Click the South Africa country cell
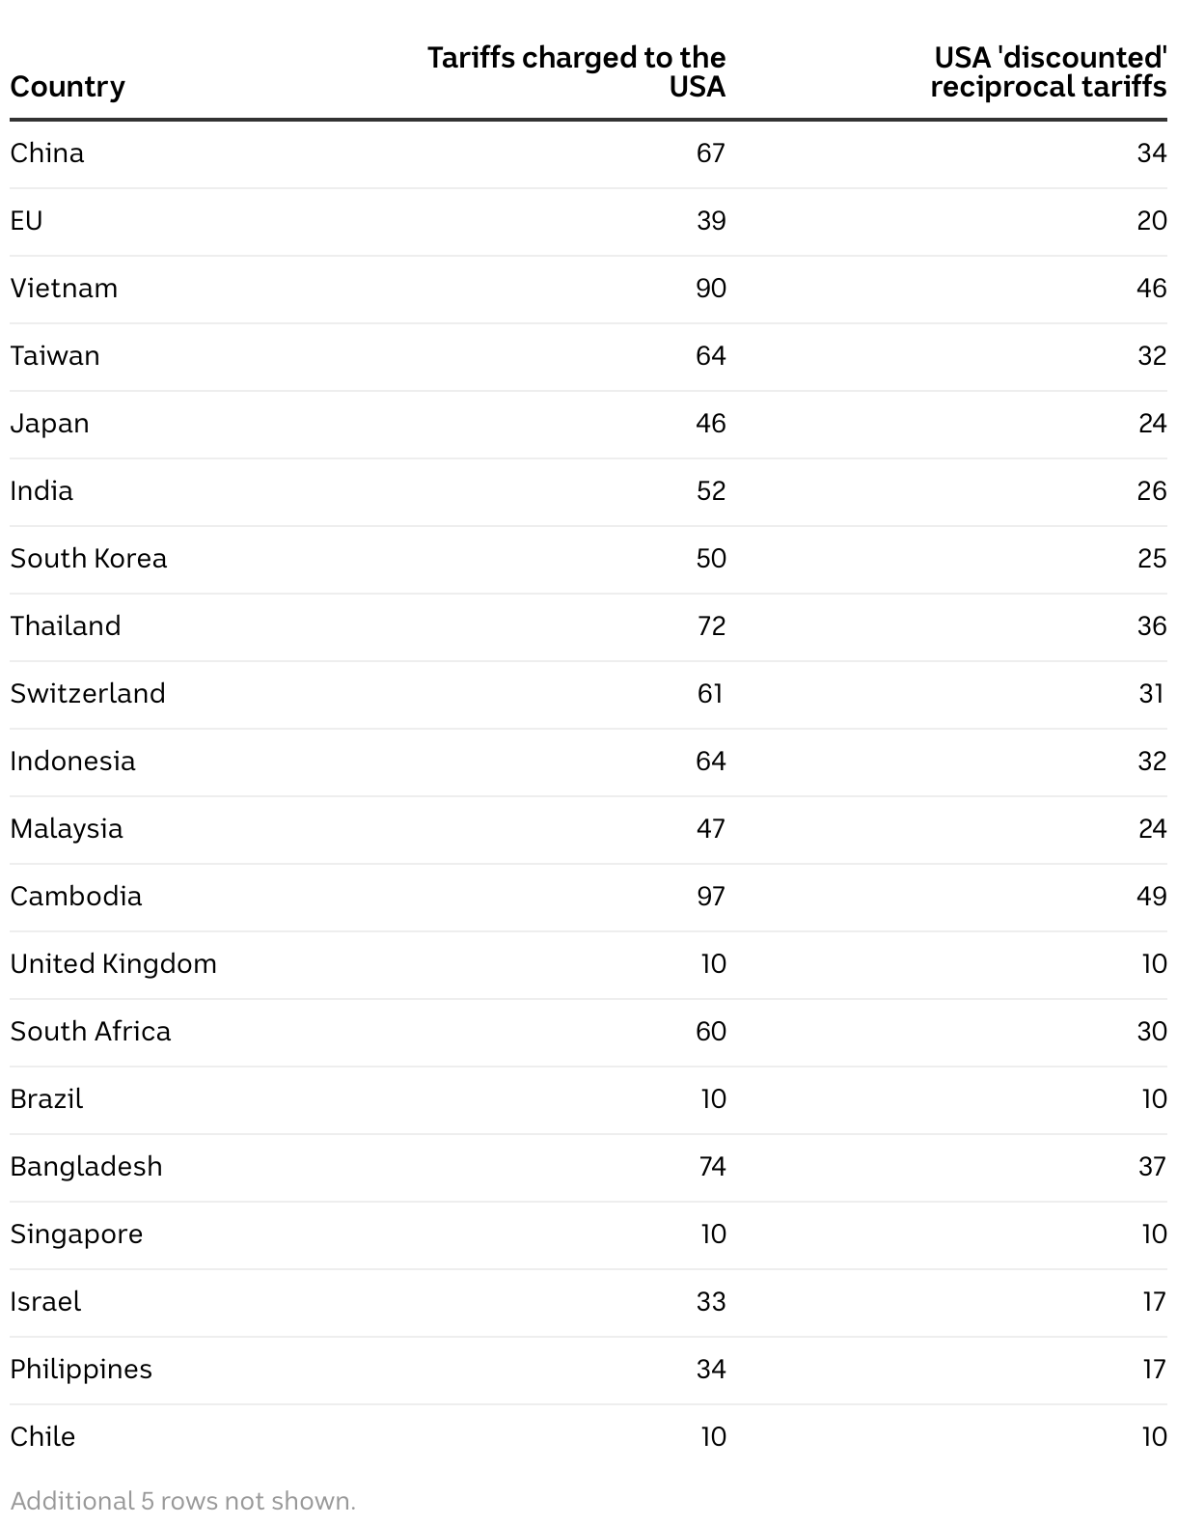This screenshot has width=1177, height=1525. pos(91,1032)
